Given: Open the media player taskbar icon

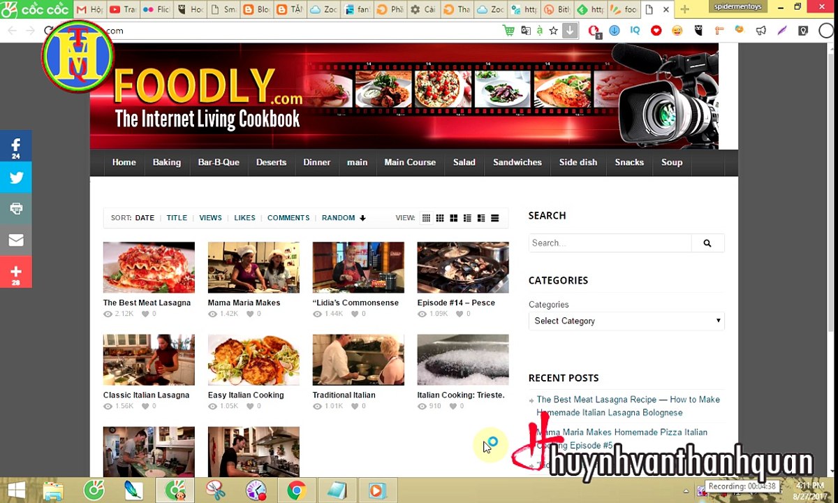Looking at the screenshot, I should (377, 490).
